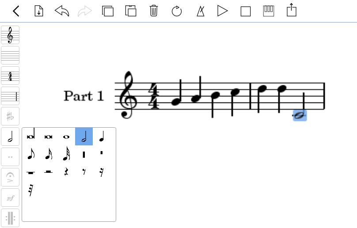357x228 pixels.
Task: Start playback with play triangle
Action: click(222, 11)
